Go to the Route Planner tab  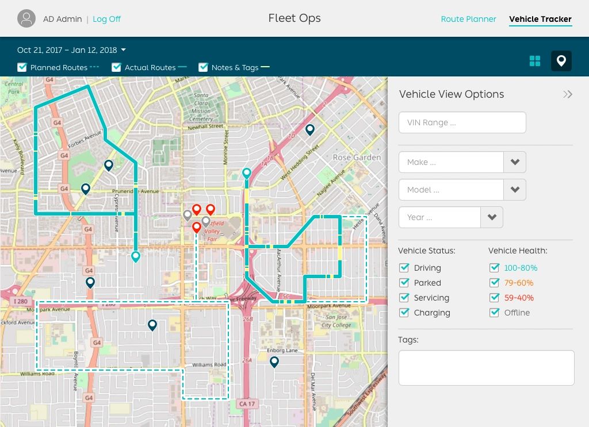pos(468,19)
